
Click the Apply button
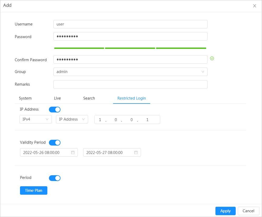click(x=225, y=211)
